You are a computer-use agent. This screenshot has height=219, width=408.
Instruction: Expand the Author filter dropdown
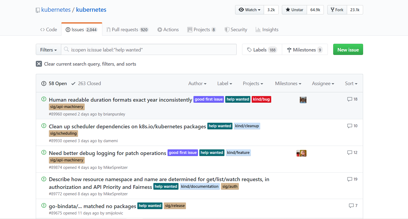(197, 83)
